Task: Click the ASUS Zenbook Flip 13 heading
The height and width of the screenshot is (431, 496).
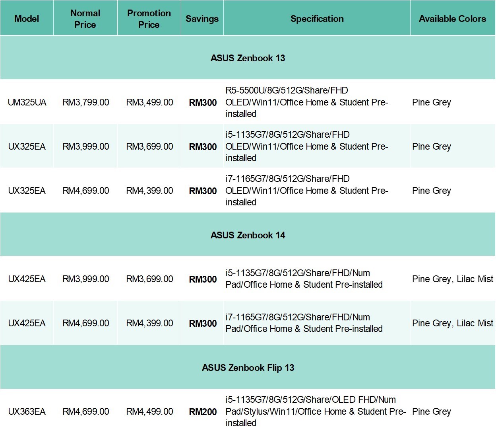Action: click(x=248, y=368)
